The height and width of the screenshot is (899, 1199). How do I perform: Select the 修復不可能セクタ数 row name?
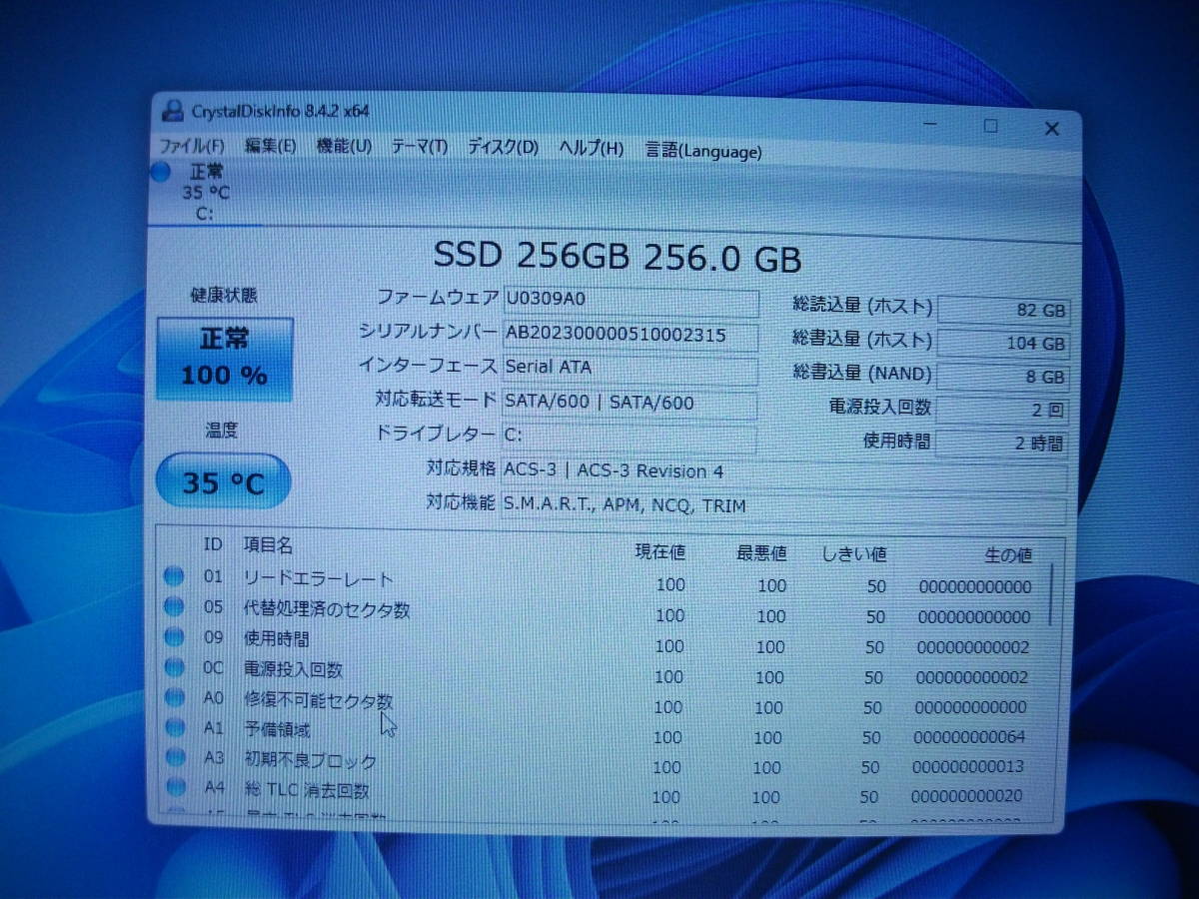click(x=319, y=700)
